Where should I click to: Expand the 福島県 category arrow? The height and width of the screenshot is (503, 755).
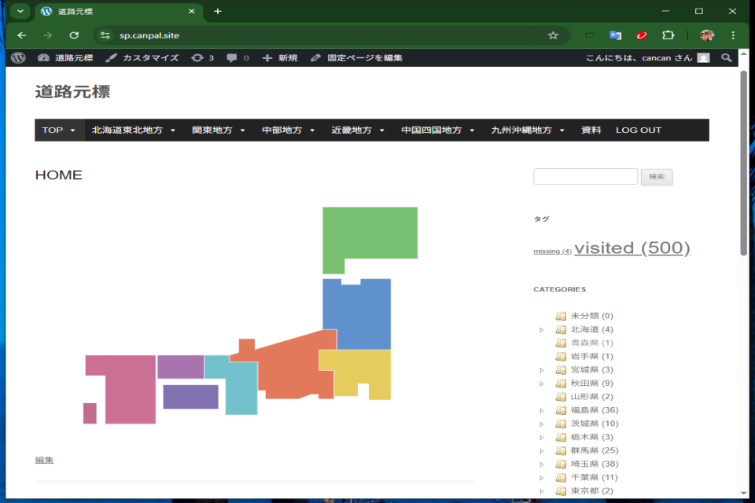pos(542,410)
